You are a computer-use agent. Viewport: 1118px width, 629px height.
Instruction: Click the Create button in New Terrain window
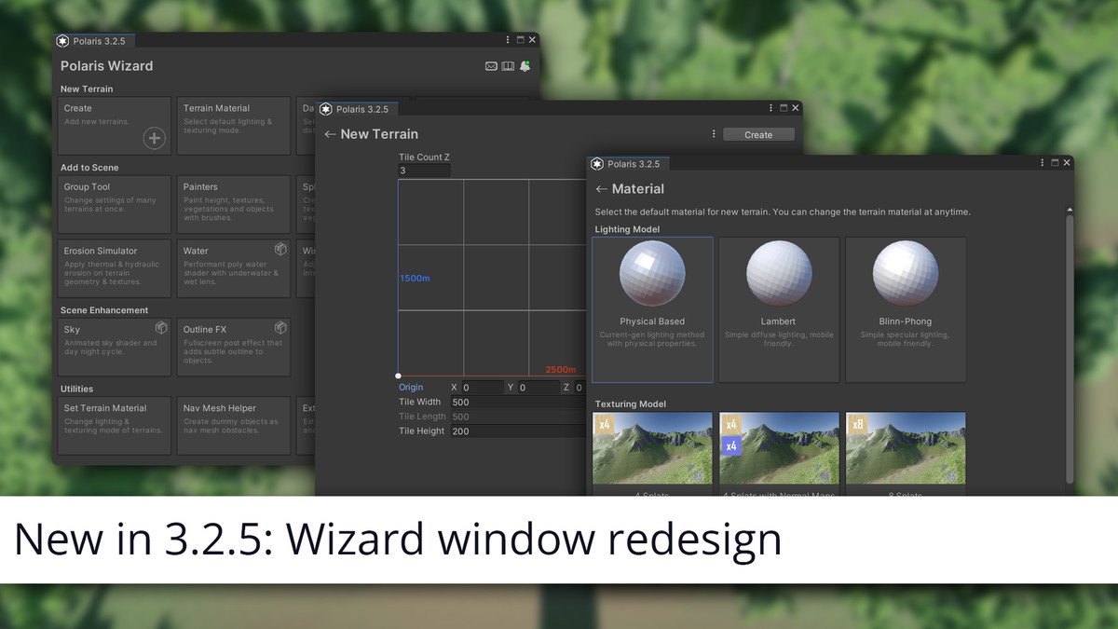758,135
